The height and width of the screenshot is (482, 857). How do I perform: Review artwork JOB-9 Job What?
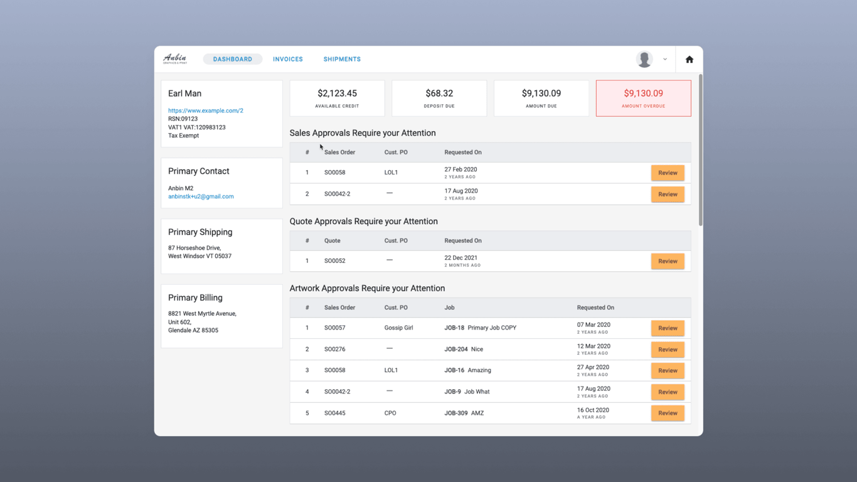click(668, 392)
